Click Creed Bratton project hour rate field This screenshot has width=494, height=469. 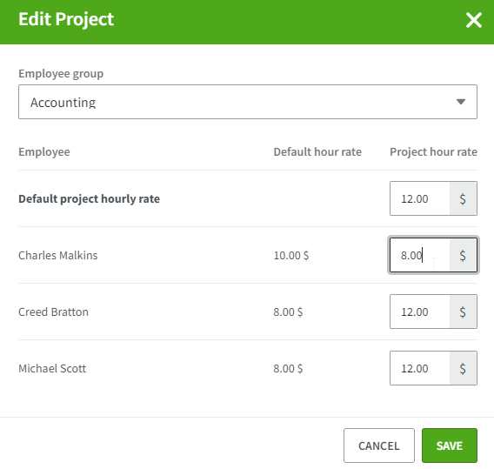(x=420, y=312)
